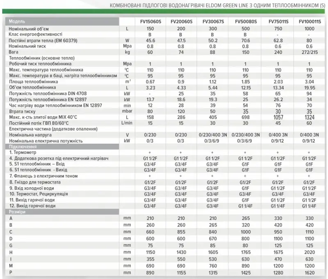Select the Клас енергоефективності row label
Image resolution: width=328 pixels, height=279 pixels.
pyautogui.click(x=35, y=34)
